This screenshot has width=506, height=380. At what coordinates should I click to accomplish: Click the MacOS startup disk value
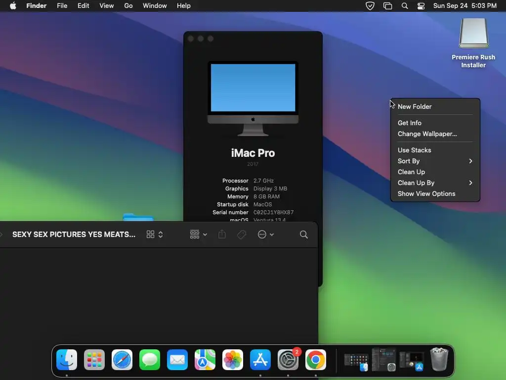263,204
